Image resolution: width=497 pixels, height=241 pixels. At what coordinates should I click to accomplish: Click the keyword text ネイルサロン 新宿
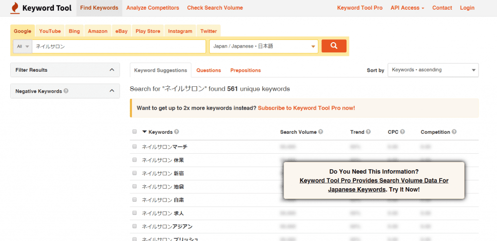(163, 173)
